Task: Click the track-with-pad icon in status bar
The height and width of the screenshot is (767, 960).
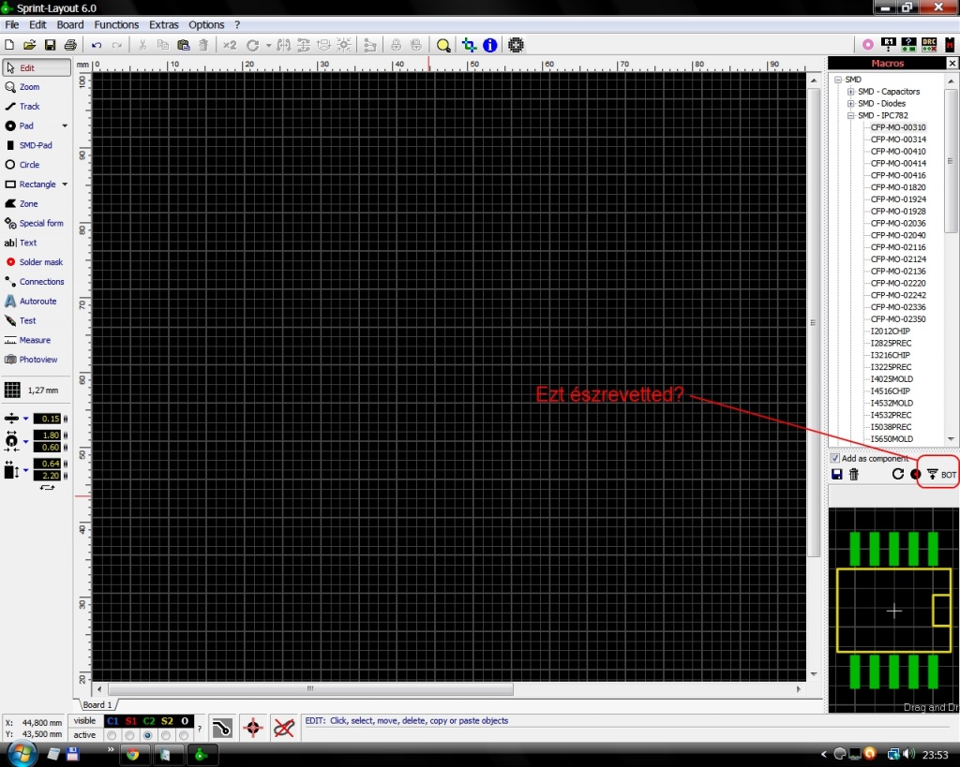Action: 222,728
